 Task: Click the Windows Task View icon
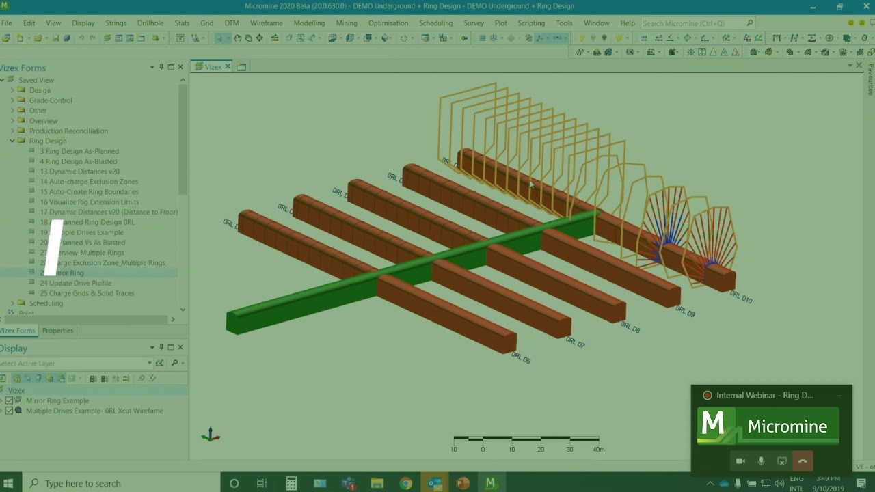pyautogui.click(x=262, y=483)
